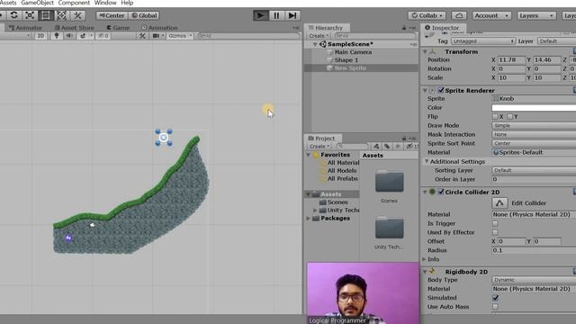Collapse the SampleScene hierarchy
This screenshot has height=324, width=576.
315,44
